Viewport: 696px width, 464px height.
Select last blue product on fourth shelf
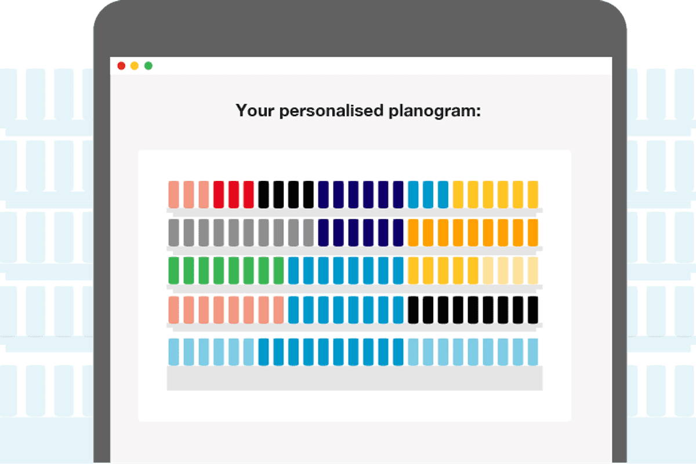pos(398,310)
